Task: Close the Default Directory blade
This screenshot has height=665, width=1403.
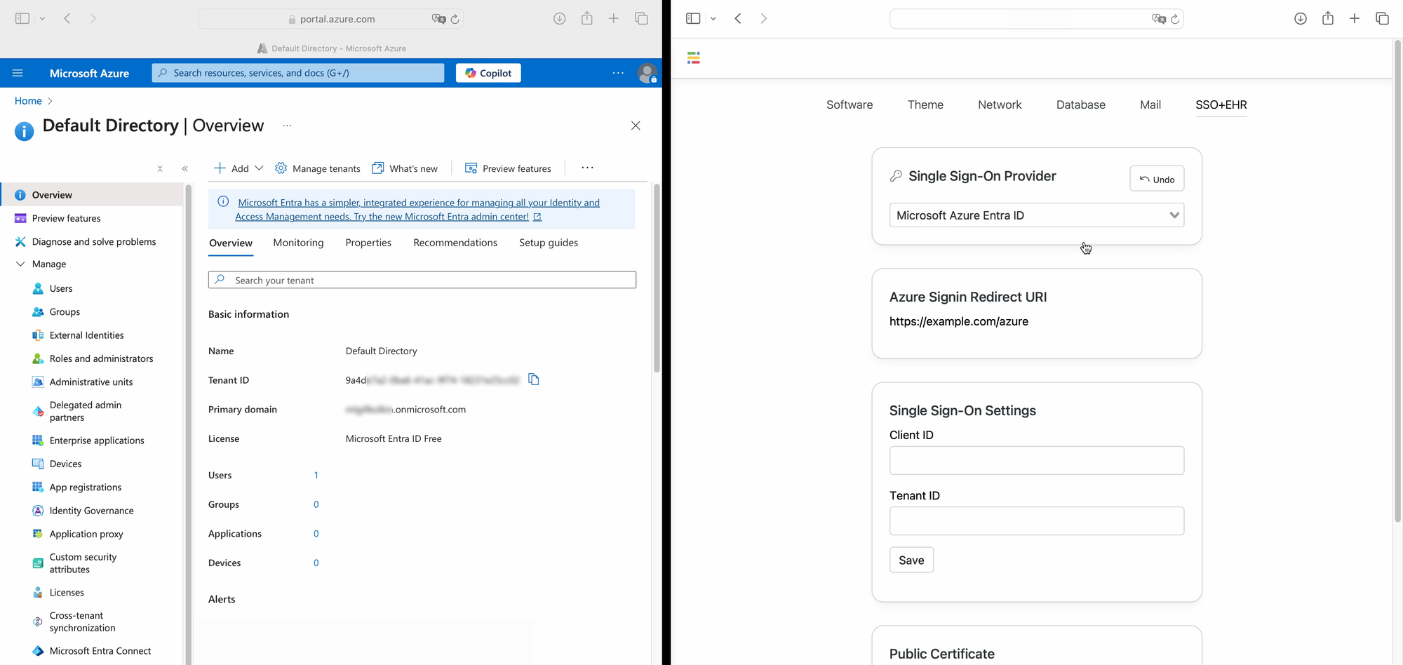Action: tap(636, 126)
